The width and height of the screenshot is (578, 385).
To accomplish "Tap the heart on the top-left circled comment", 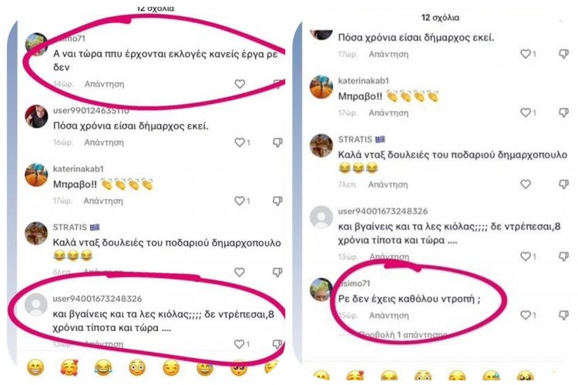I will coord(240,84).
